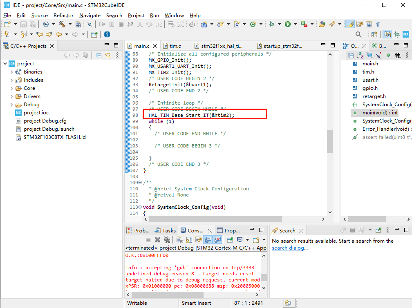Open the blue information center icon
The width and height of the screenshot is (412, 308).
[107, 35]
